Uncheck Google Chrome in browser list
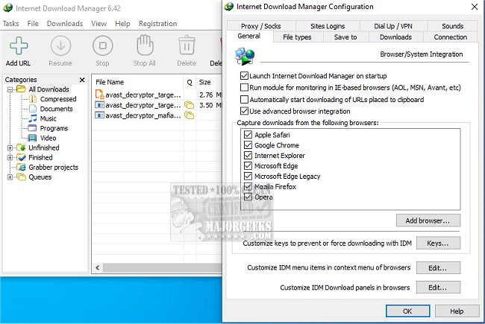 248,145
